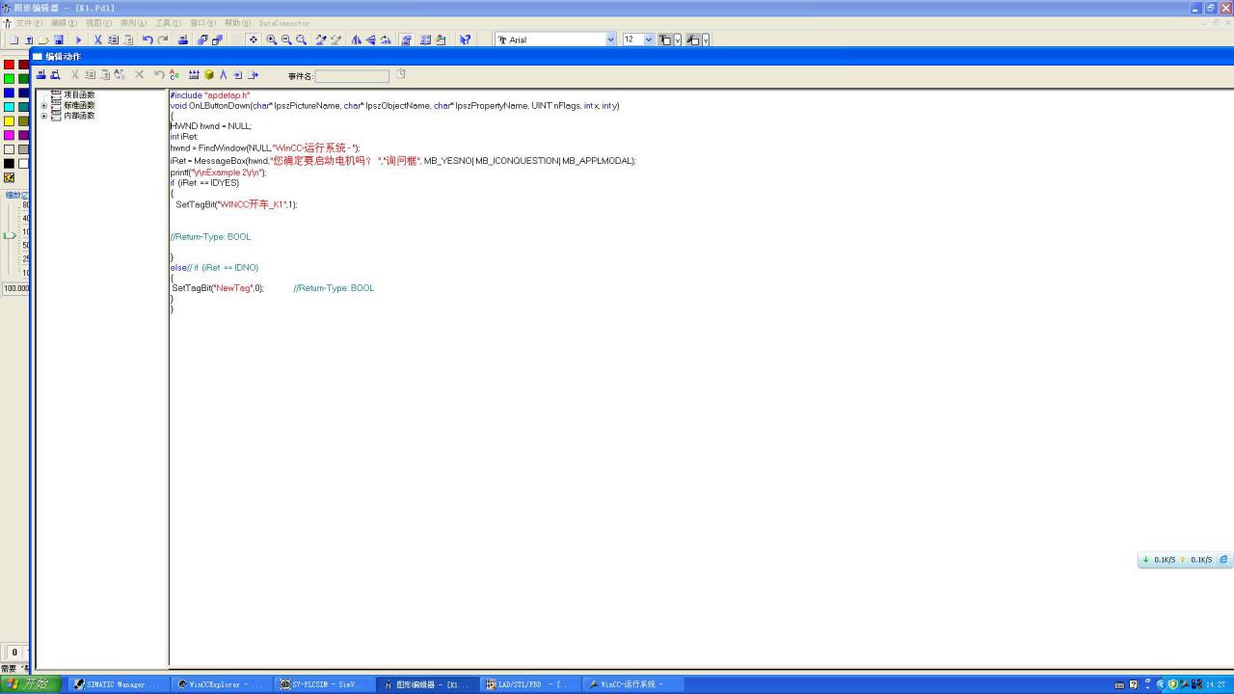1234x694 pixels.
Task: Open the line color dropdown arrow
Action: (x=706, y=40)
